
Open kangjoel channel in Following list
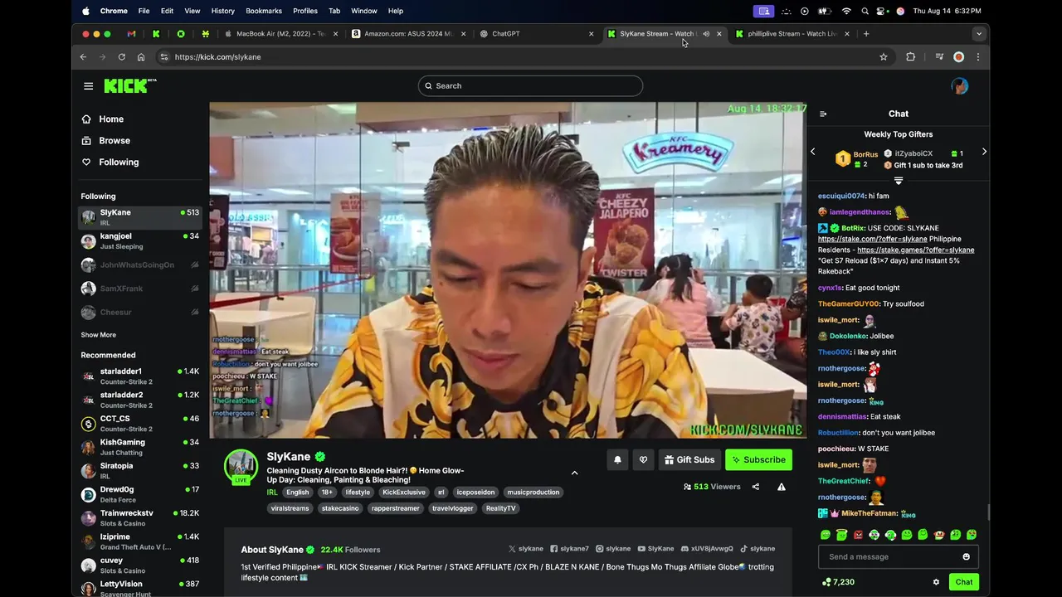tap(139, 241)
